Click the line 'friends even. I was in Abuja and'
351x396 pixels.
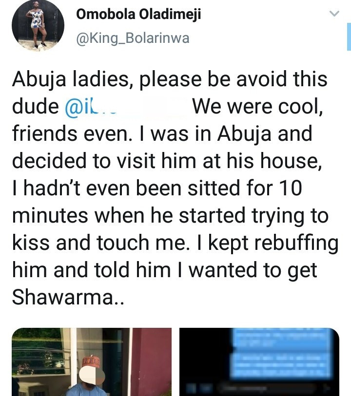162,134
